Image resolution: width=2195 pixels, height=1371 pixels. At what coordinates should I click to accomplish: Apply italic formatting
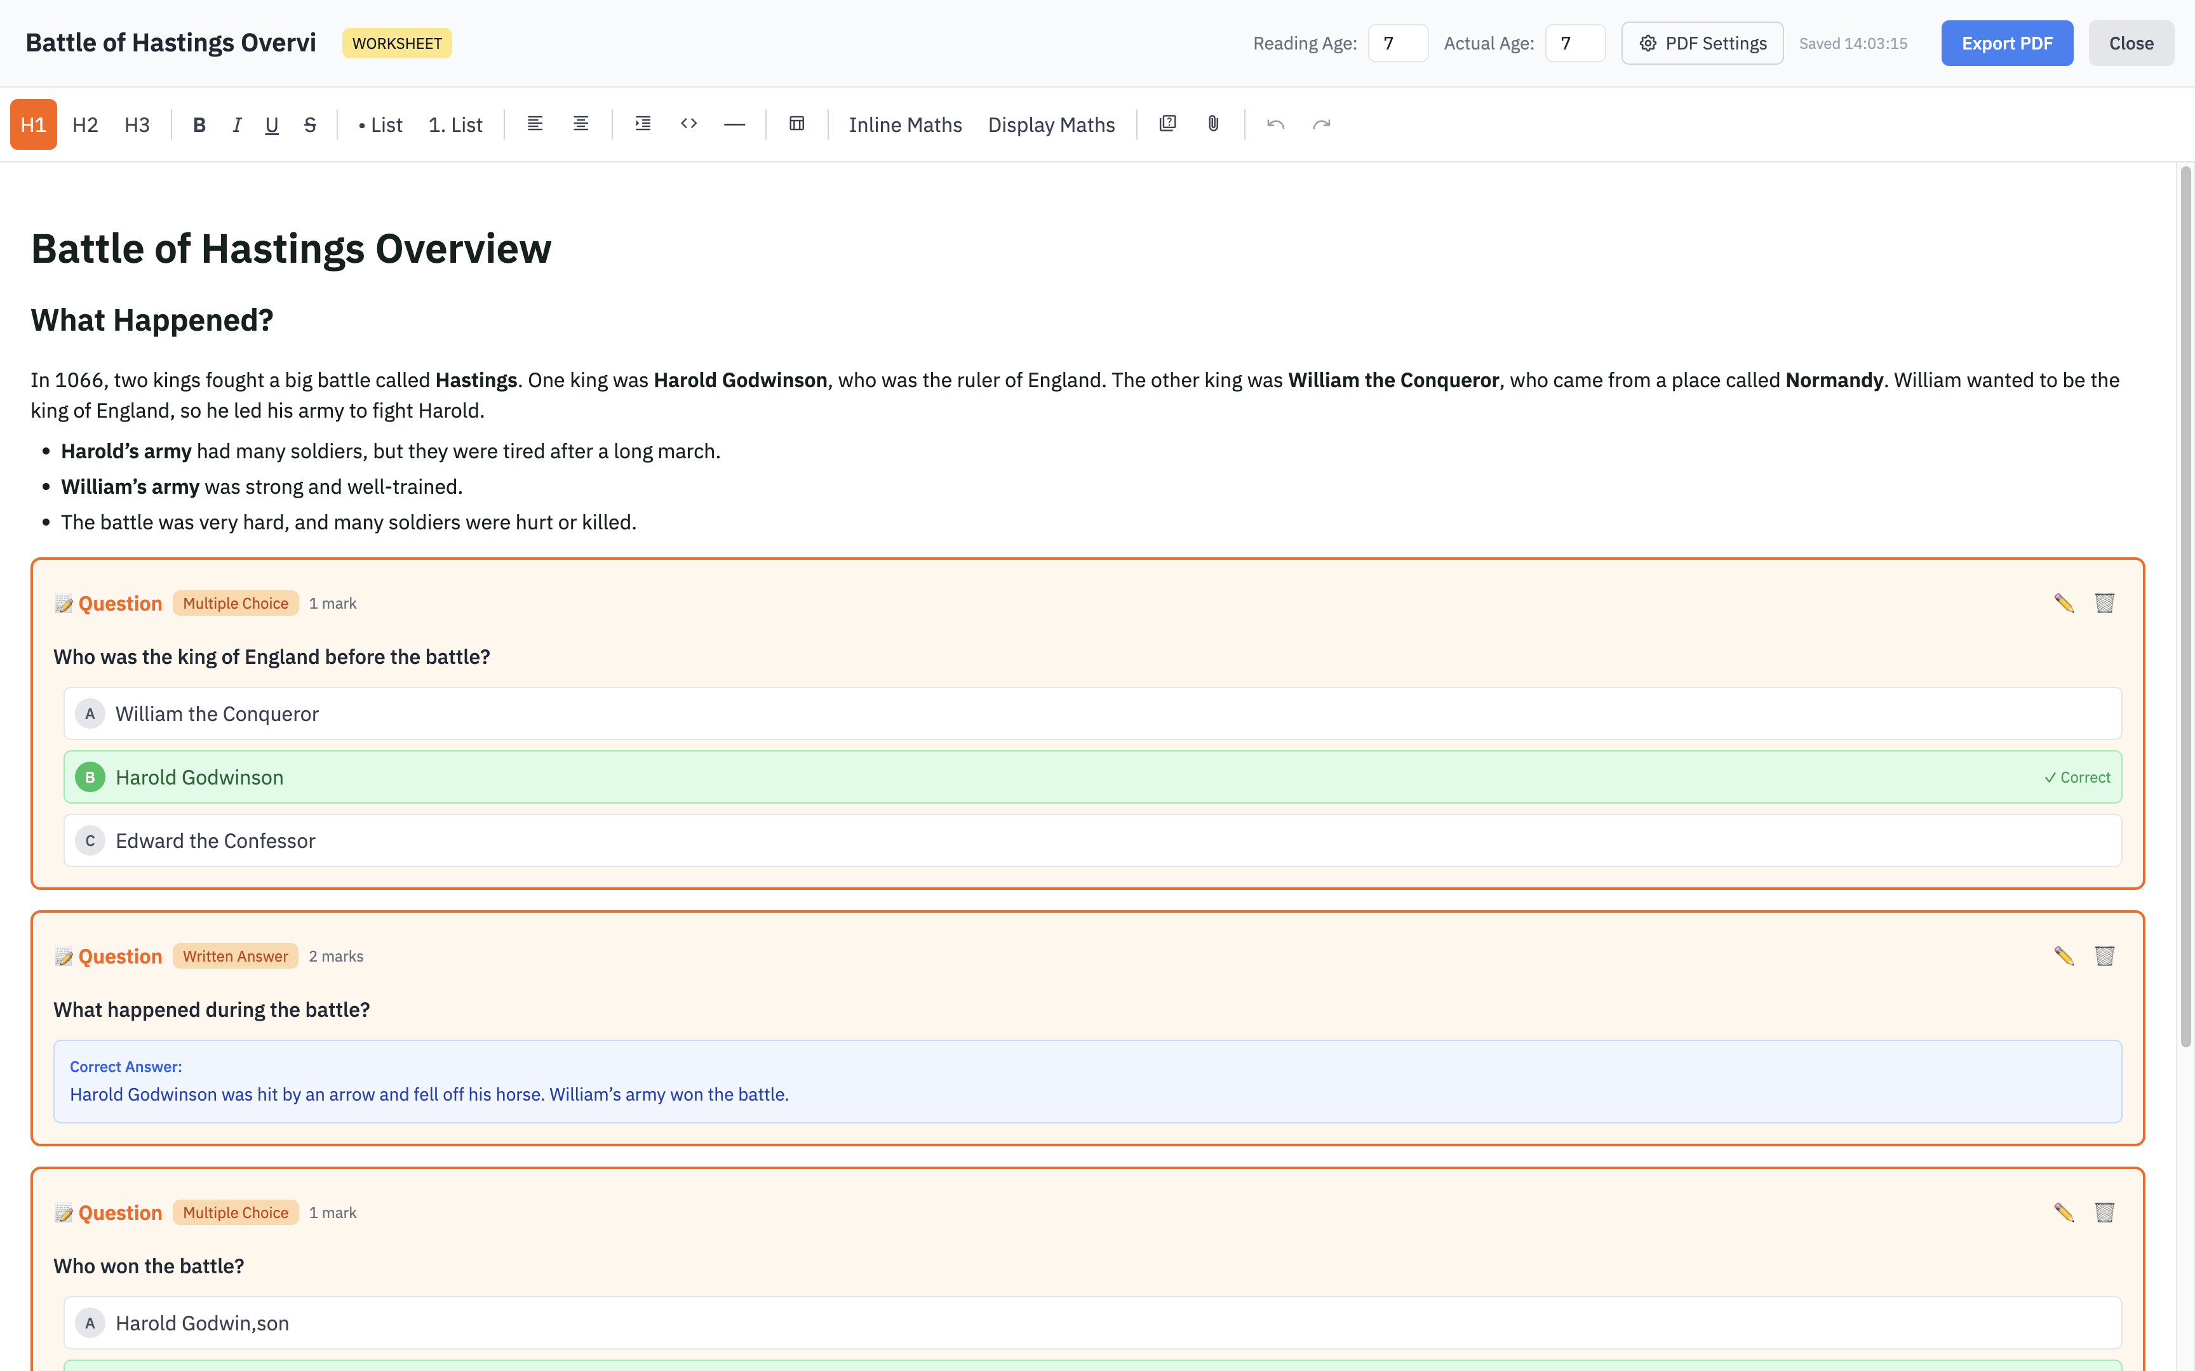pyautogui.click(x=236, y=124)
